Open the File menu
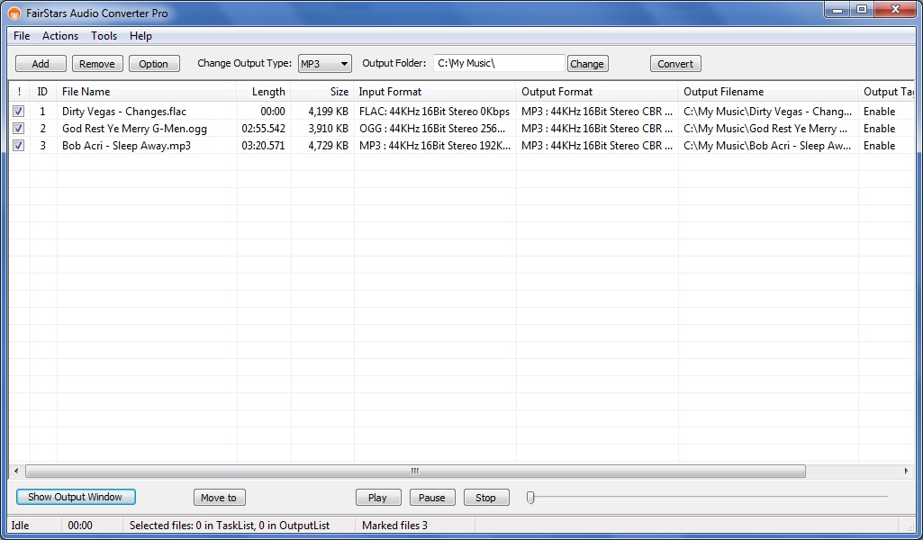 22,36
